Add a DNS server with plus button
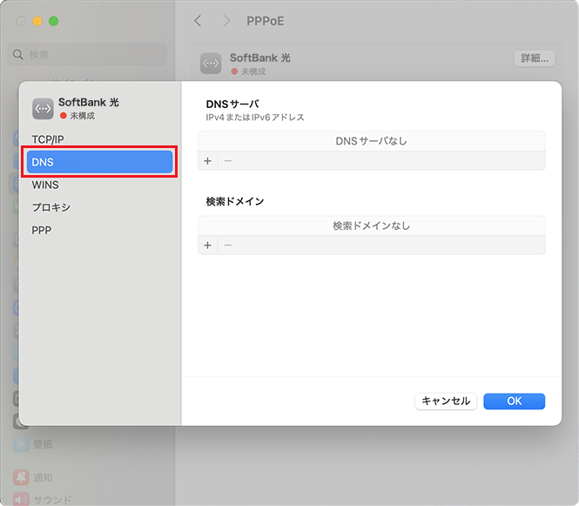 click(207, 161)
